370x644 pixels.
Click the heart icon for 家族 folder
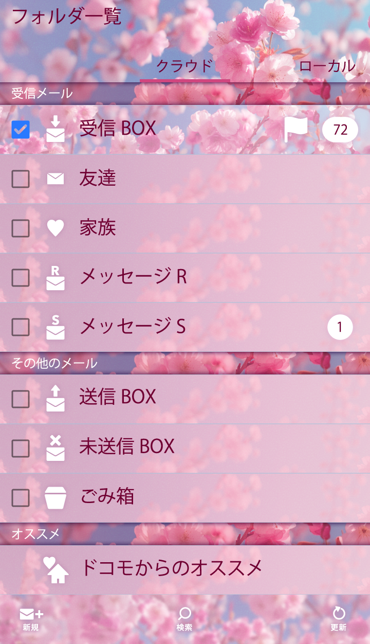tap(55, 228)
